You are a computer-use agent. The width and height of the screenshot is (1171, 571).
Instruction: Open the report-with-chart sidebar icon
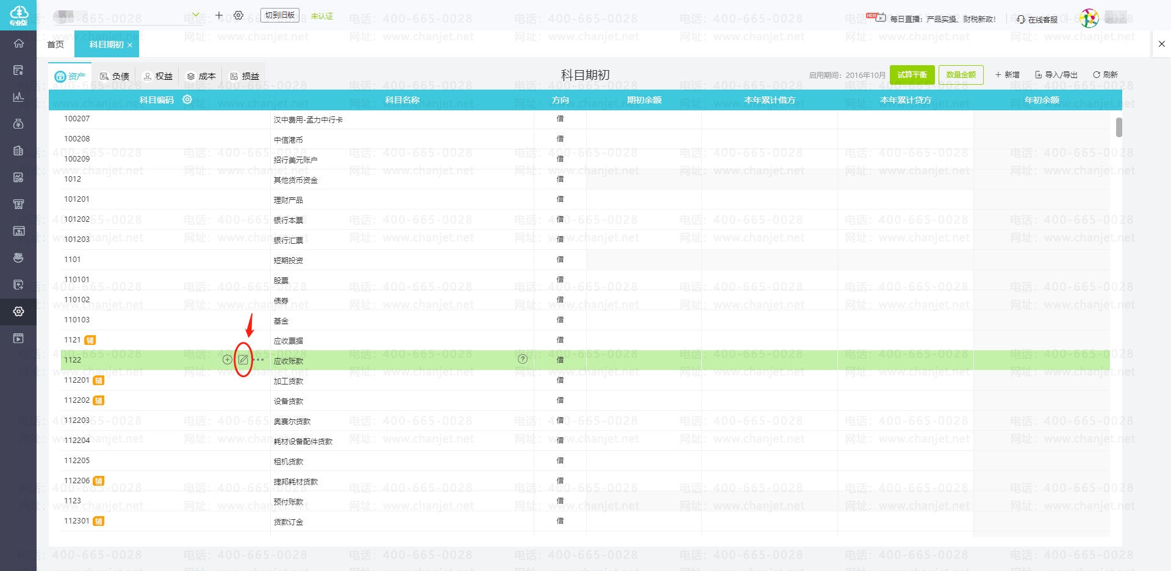[18, 177]
